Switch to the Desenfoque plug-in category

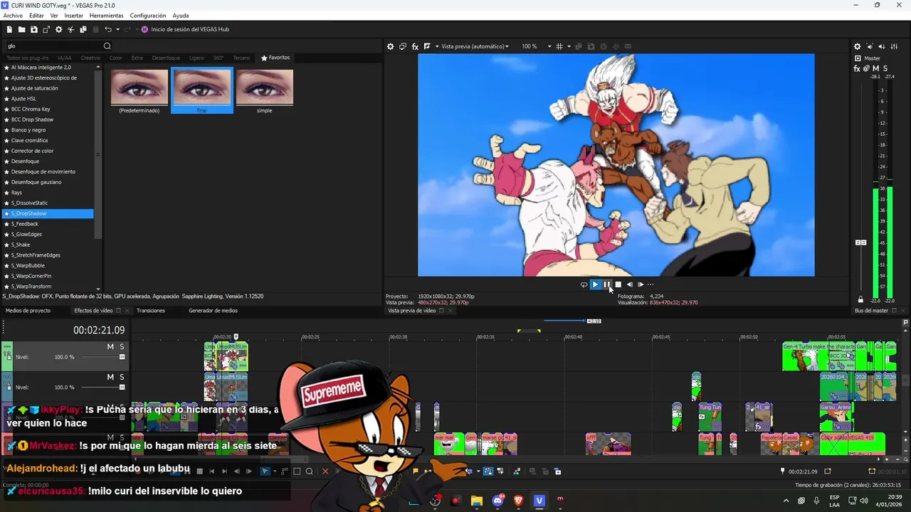(x=166, y=58)
